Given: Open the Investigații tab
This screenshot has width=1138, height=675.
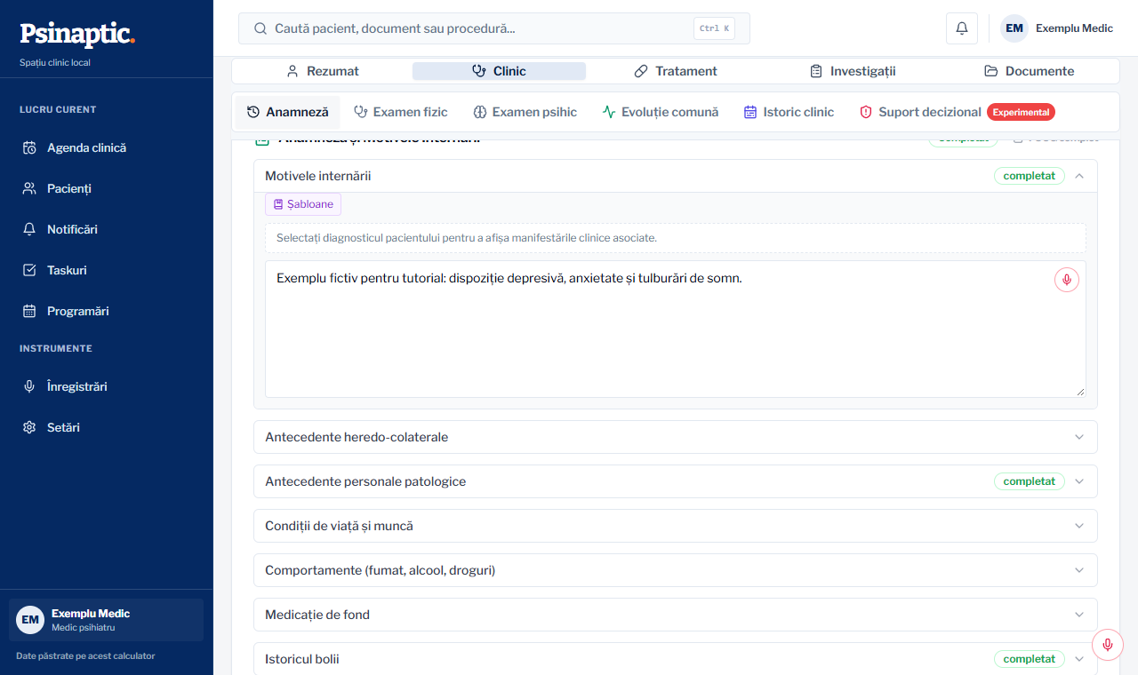Looking at the screenshot, I should [853, 71].
